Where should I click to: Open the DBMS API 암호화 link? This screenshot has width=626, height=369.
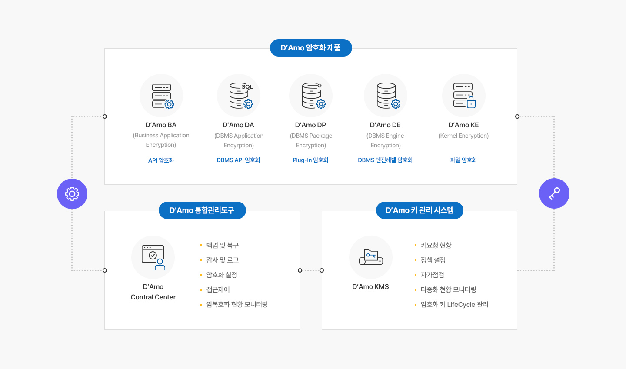point(239,160)
